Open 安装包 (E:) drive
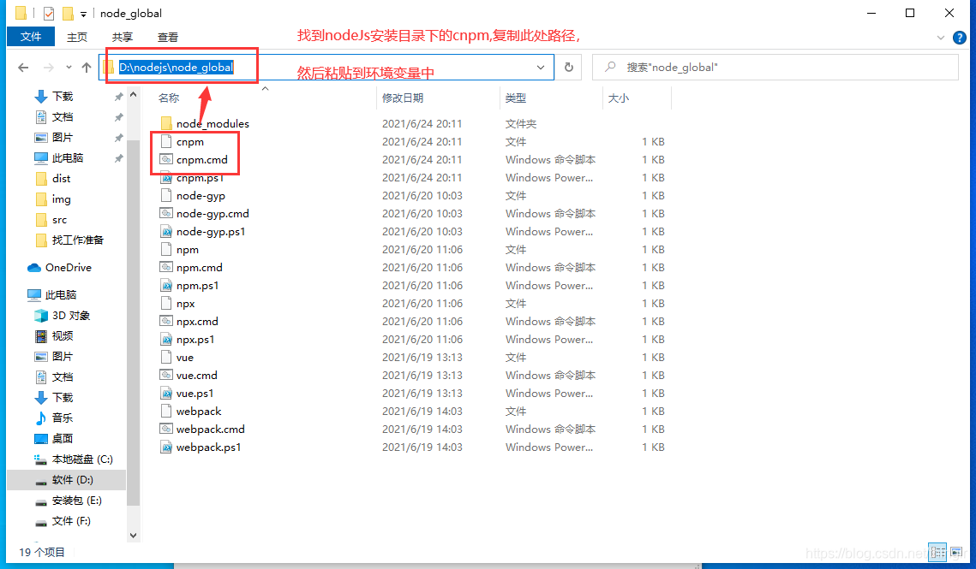Image resolution: width=976 pixels, height=569 pixels. coord(76,500)
